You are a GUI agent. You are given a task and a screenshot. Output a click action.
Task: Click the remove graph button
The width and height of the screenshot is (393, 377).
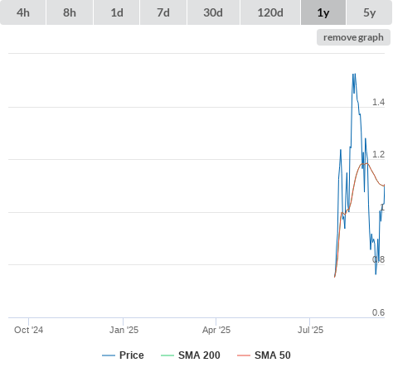(353, 37)
